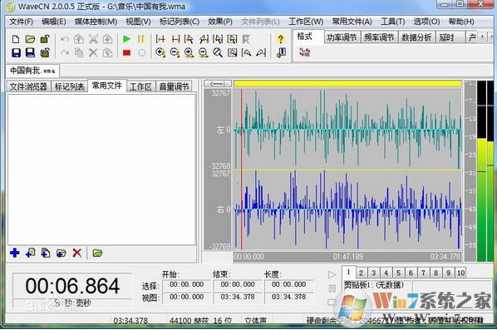Click the green folder icon in bottom panel toolbar
Screen dimensions: 497x330
(x=97, y=254)
